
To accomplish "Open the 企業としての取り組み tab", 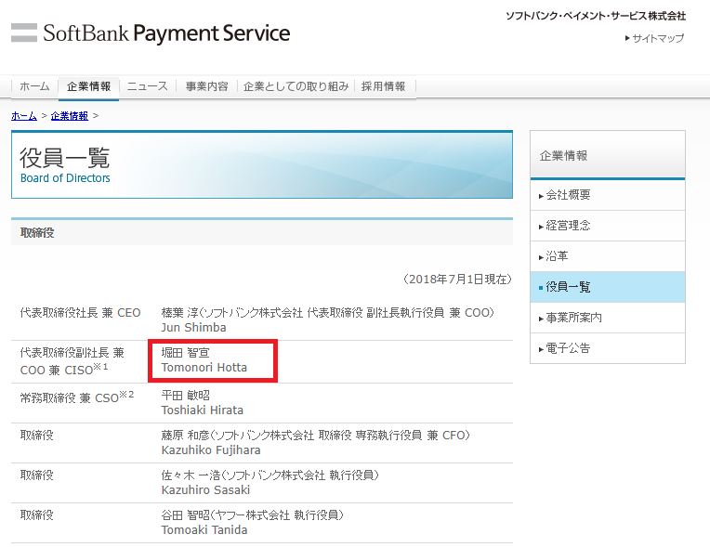I will coord(296,86).
